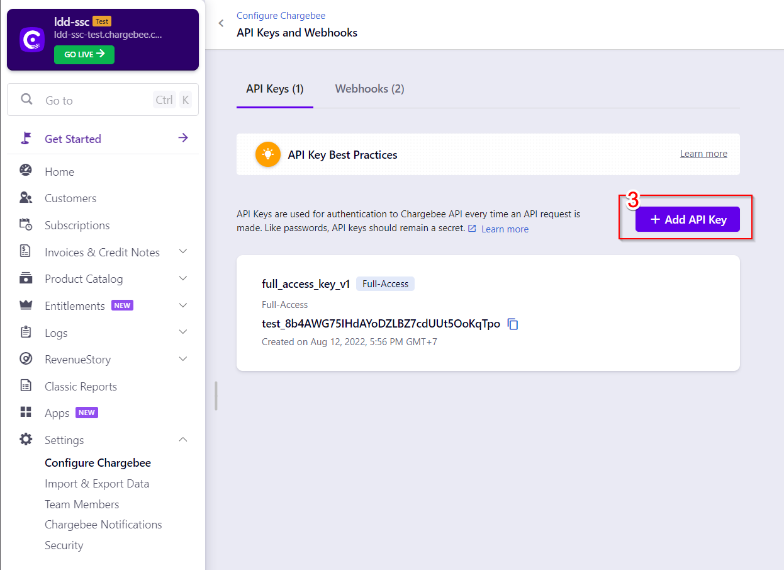
Task: Click the Subscriptions calendar icon
Action: pyautogui.click(x=26, y=224)
